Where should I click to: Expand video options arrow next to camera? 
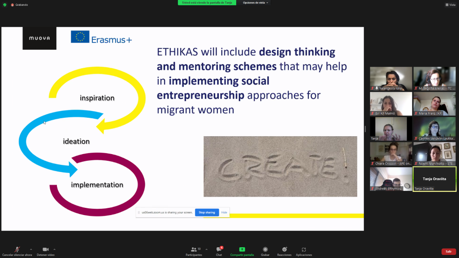[55, 249]
